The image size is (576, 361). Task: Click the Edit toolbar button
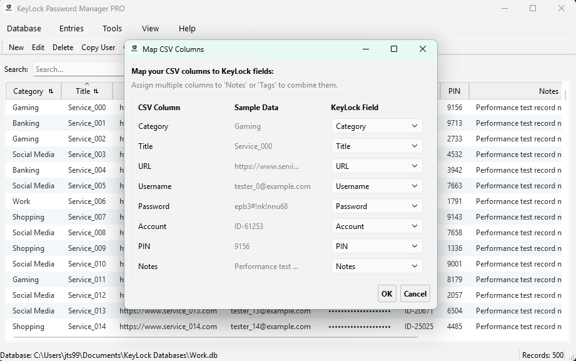pyautogui.click(x=38, y=48)
